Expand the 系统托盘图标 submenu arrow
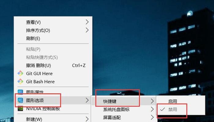The height and width of the screenshot is (122, 214). pyautogui.click(x=152, y=109)
